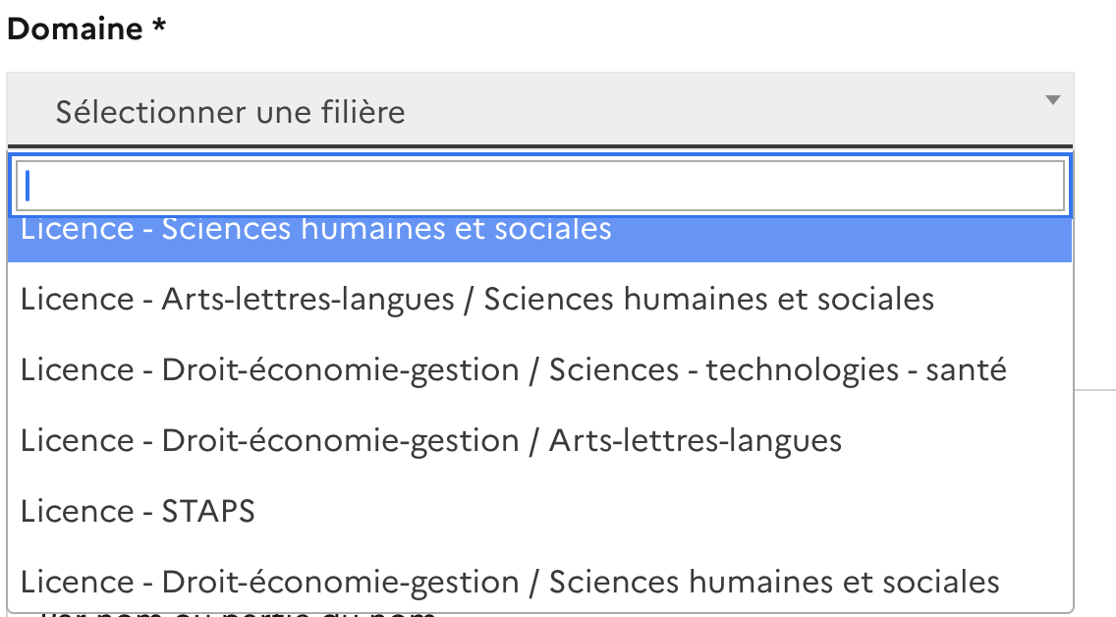
Task: Select Licence - Droit-économie-gestion / Arts-lettres-langues
Action: click(431, 441)
